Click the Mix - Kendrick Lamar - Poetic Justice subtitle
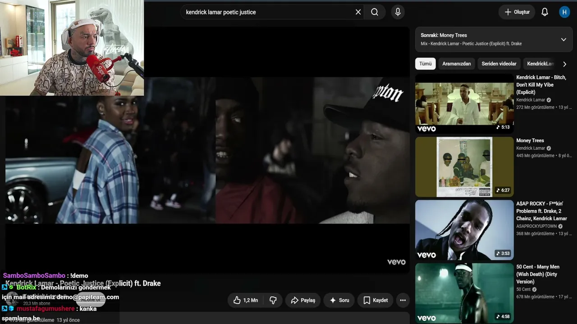Screen dimensions: 577x324 coord(471,44)
